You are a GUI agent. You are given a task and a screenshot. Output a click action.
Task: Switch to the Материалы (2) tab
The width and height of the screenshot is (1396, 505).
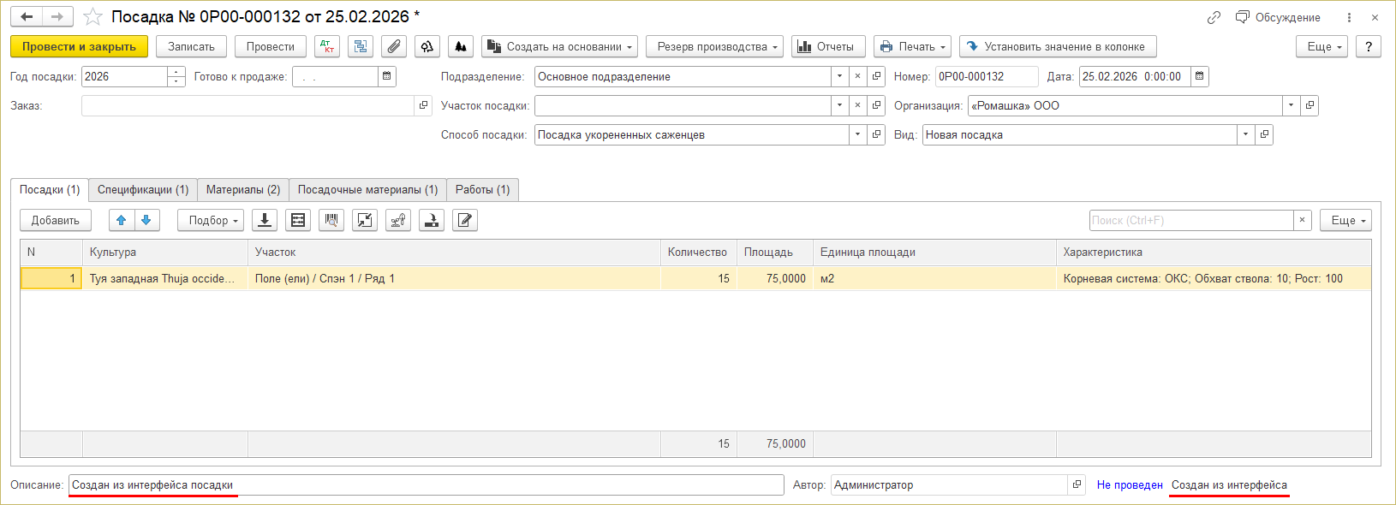243,190
